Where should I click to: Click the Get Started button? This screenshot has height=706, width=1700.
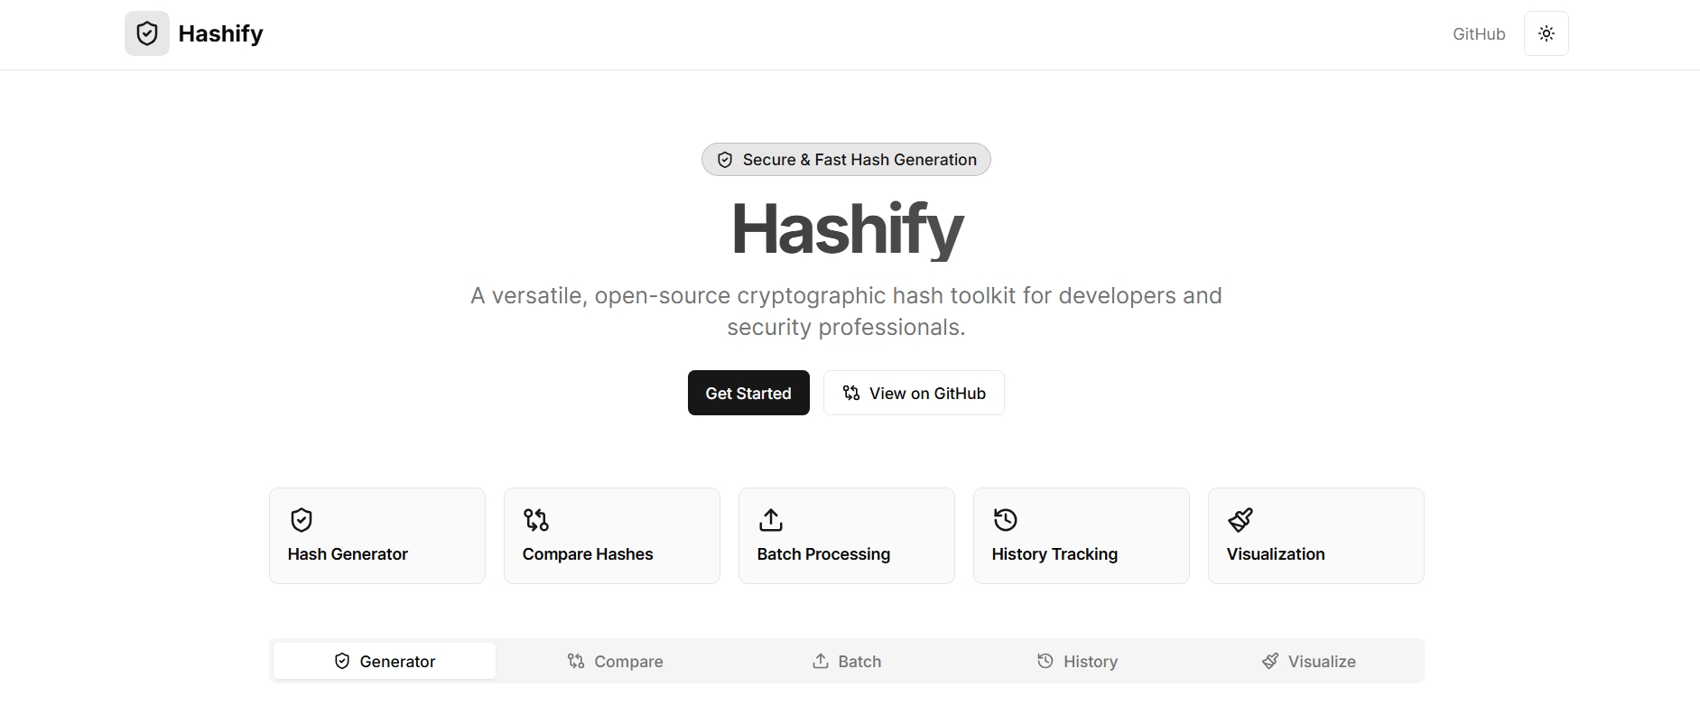(748, 393)
